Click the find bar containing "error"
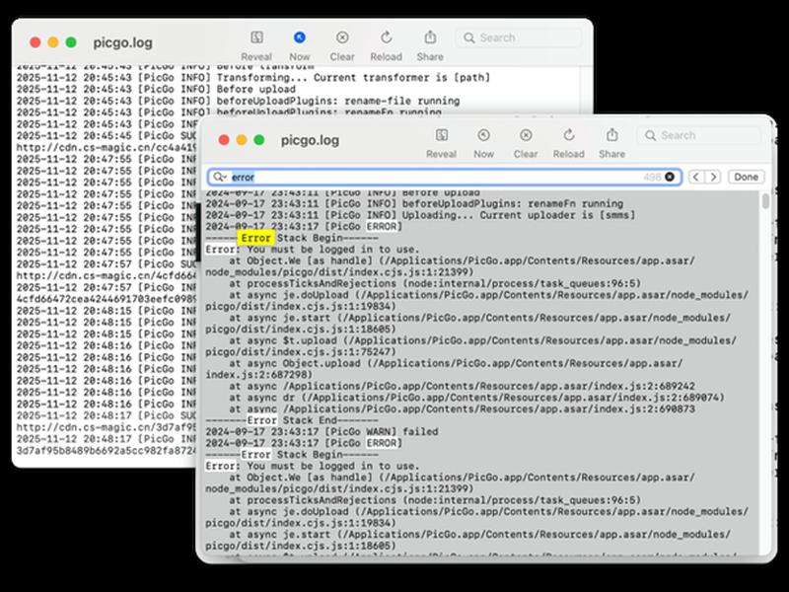 coord(445,177)
